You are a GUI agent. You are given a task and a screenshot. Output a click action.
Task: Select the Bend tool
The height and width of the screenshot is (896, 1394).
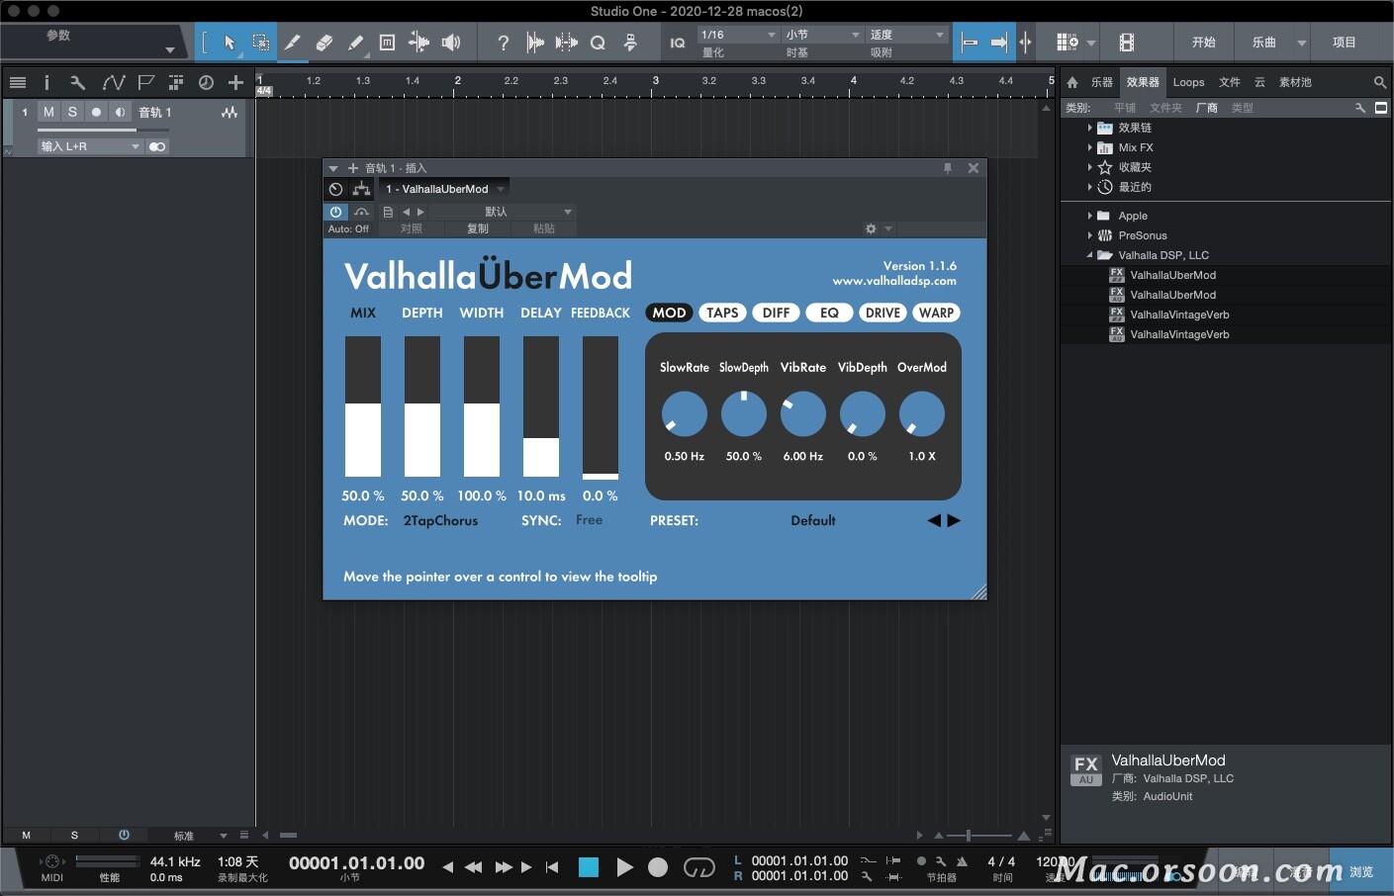coord(419,43)
